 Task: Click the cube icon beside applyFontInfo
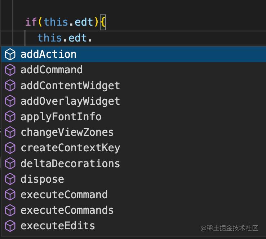[10, 117]
